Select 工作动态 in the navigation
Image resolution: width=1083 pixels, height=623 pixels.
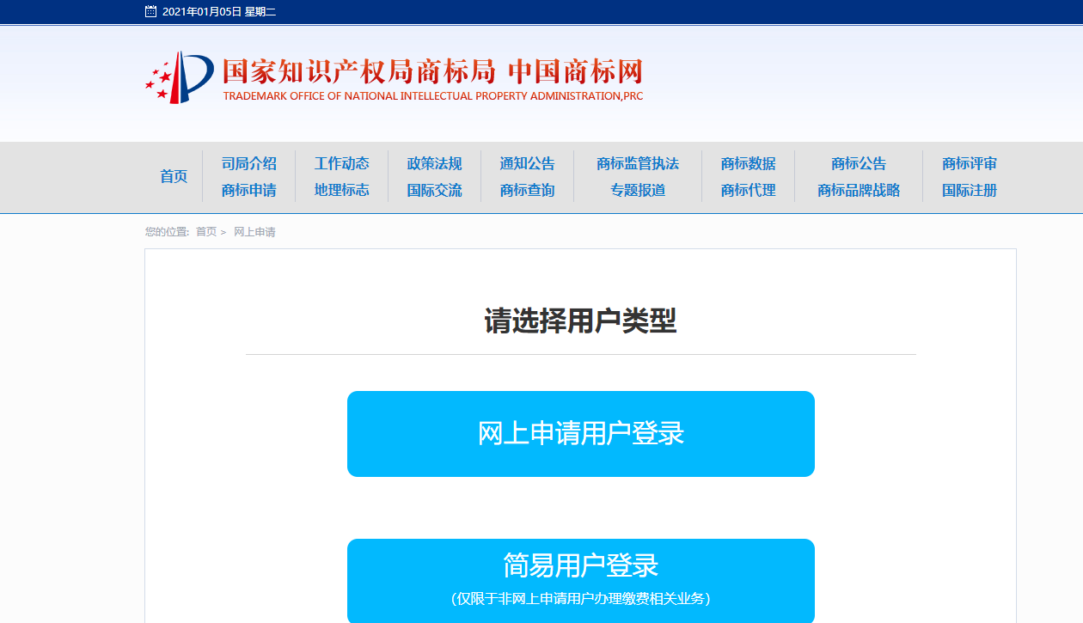point(341,163)
